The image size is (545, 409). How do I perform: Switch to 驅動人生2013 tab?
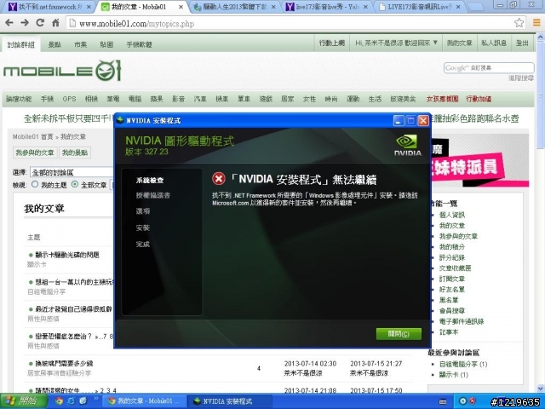[x=235, y=7]
